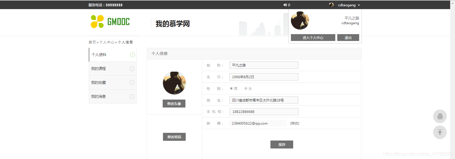Select 我的收藏 in the sidebar
The height and width of the screenshot is (159, 455).
coord(113,82)
